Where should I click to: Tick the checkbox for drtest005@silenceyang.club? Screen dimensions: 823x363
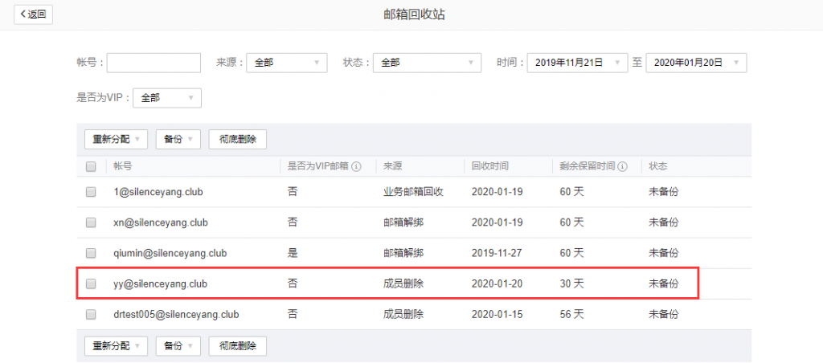click(91, 314)
